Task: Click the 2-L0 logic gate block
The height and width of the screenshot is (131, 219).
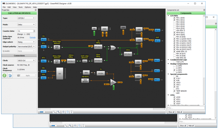Action: point(113,48)
